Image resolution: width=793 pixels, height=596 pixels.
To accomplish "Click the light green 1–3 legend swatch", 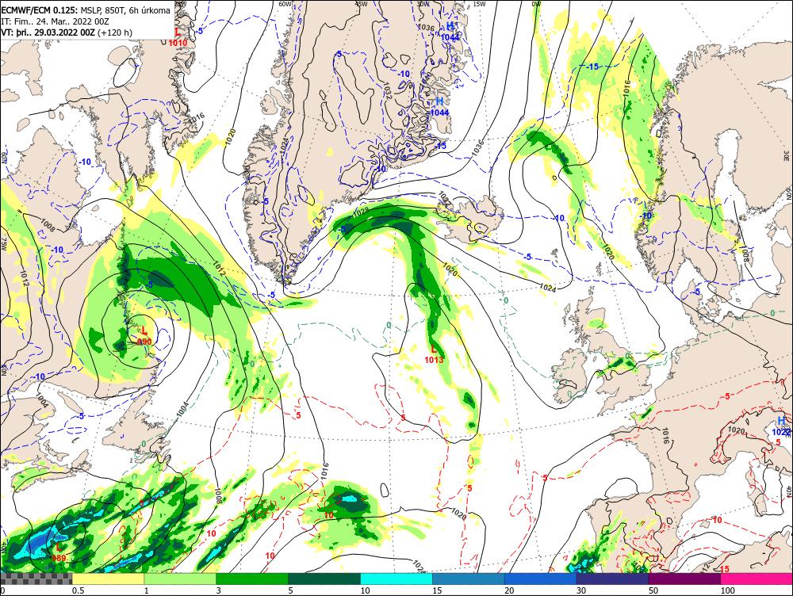I will [180, 579].
